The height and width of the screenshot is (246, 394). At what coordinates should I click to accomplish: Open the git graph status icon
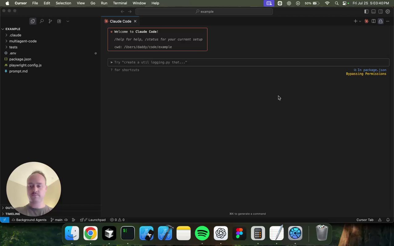(74, 220)
